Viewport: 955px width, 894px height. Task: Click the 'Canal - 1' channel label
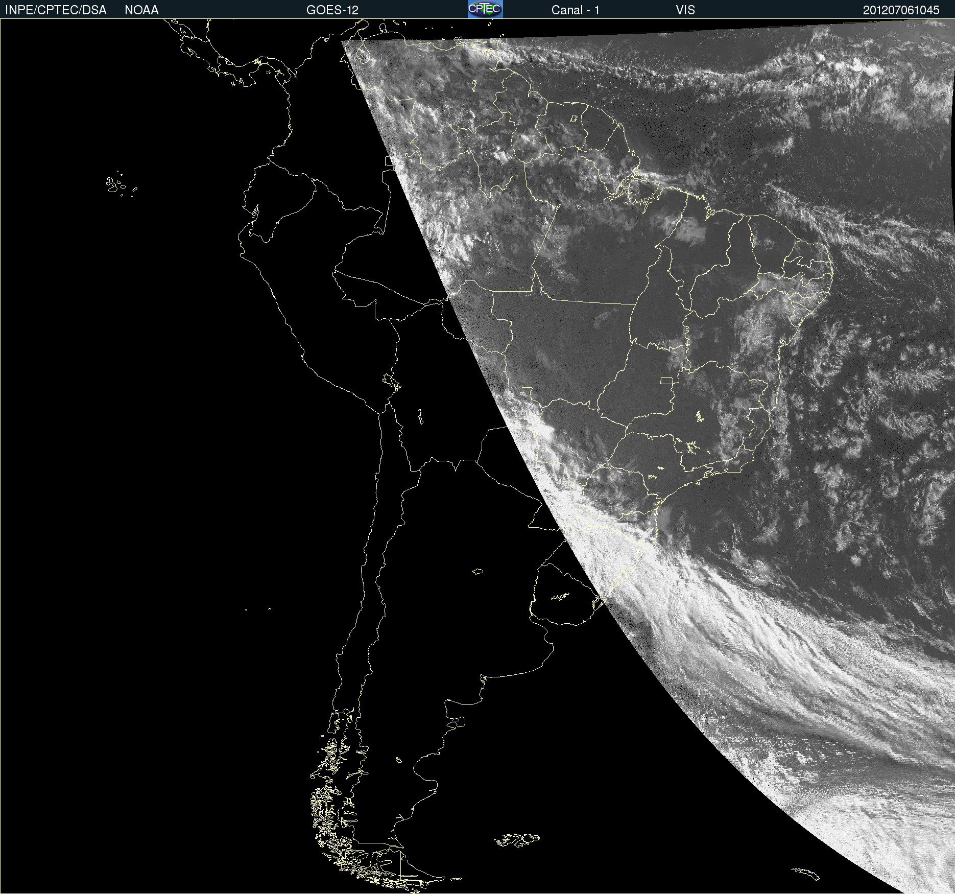click(575, 10)
